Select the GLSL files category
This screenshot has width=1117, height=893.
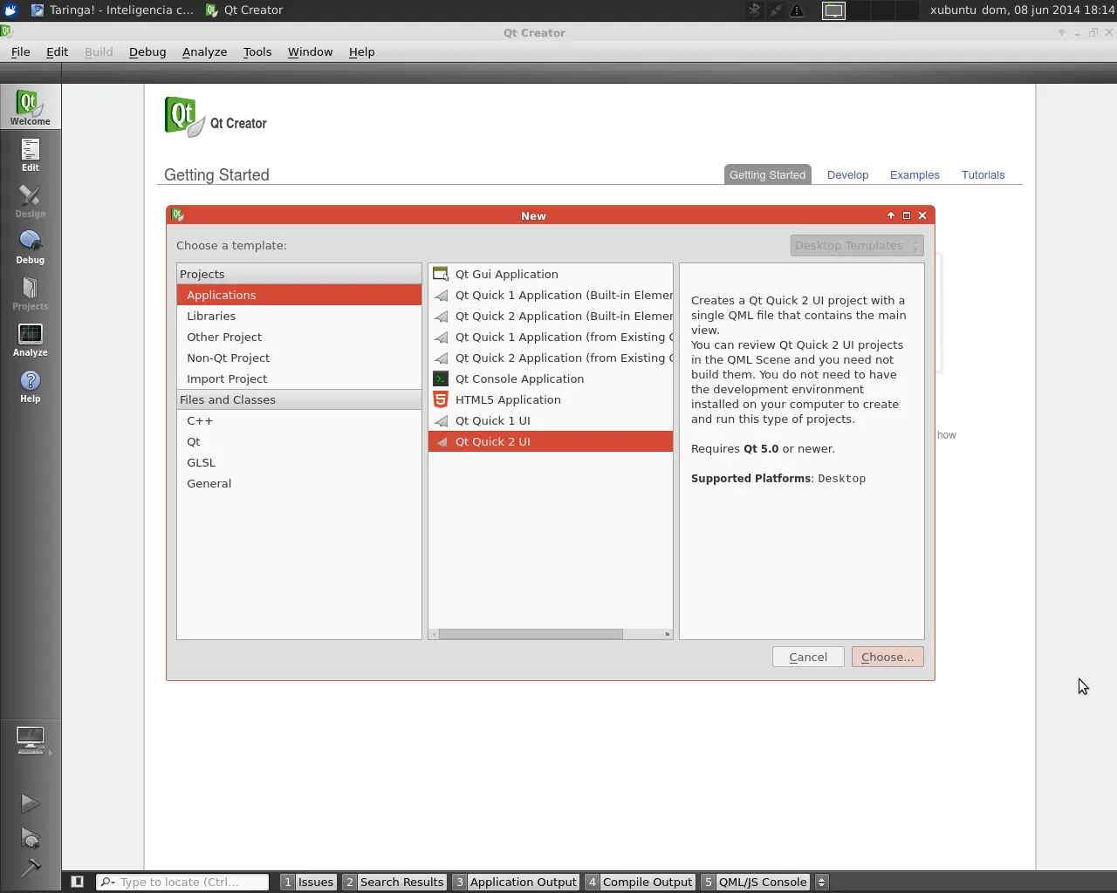(x=299, y=462)
